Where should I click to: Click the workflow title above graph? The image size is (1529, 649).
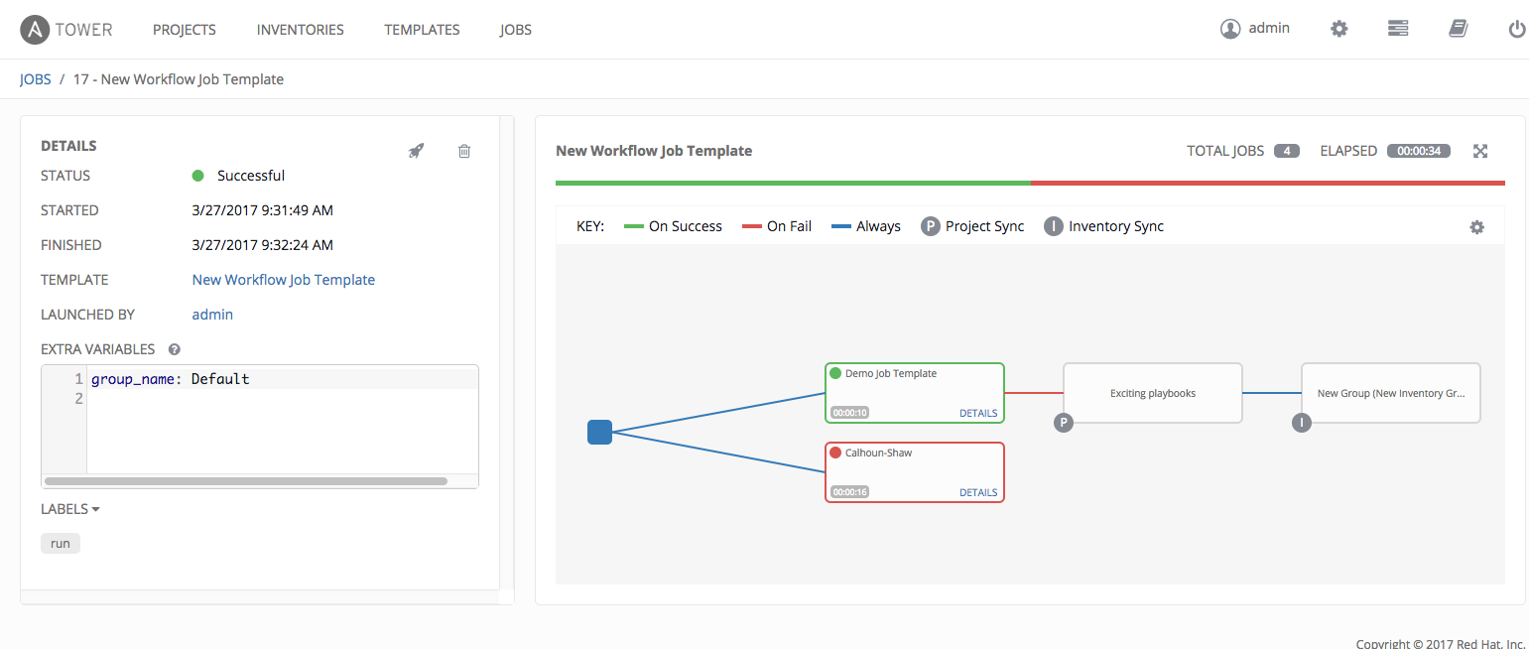pyautogui.click(x=654, y=151)
